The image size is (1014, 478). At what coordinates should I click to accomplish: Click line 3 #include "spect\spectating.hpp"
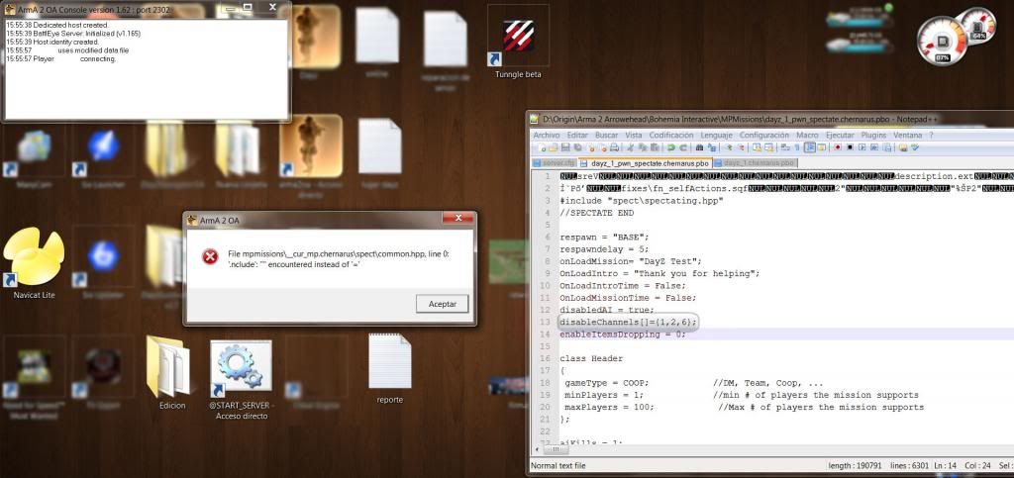coord(642,200)
